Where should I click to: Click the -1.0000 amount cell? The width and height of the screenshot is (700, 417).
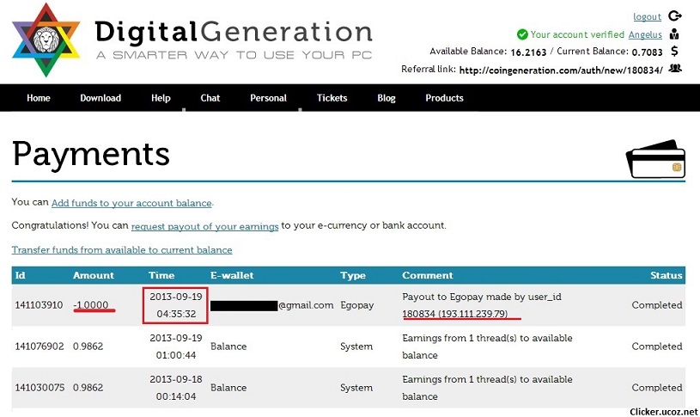tap(91, 305)
